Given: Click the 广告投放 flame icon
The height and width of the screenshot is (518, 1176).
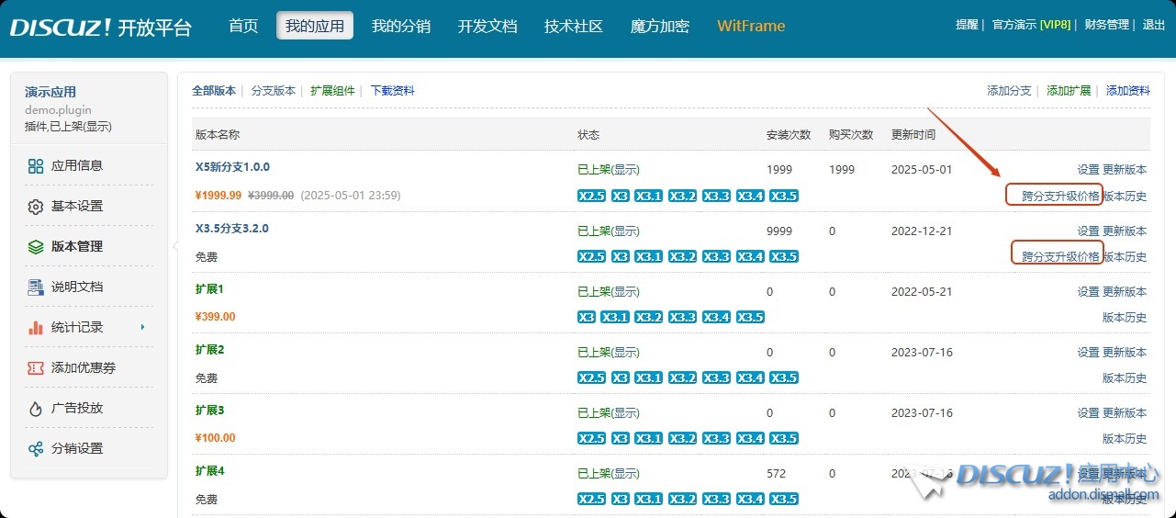Looking at the screenshot, I should (36, 409).
